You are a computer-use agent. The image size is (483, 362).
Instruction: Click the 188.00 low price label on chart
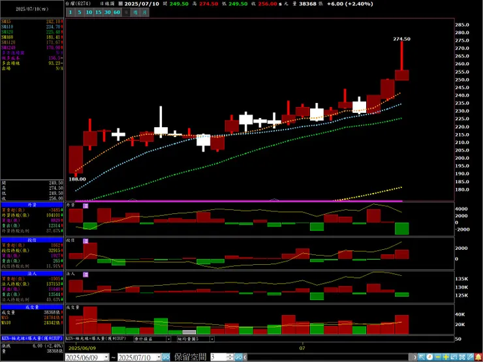(x=77, y=179)
